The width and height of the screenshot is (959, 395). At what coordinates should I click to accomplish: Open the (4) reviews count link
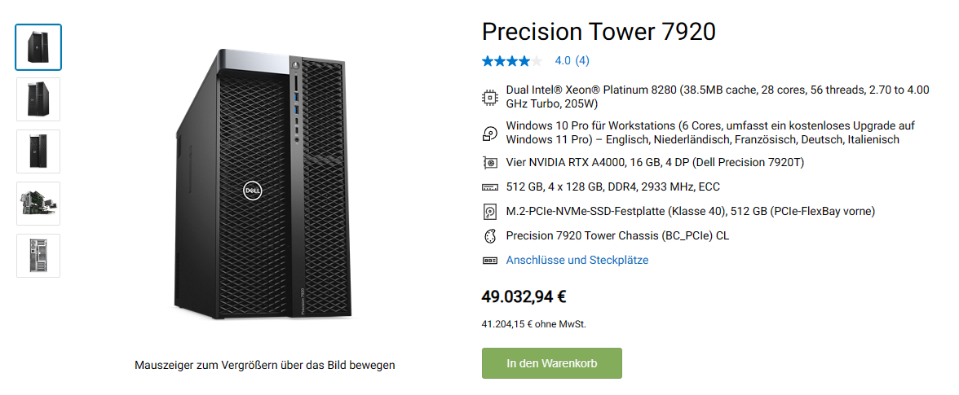tap(582, 60)
